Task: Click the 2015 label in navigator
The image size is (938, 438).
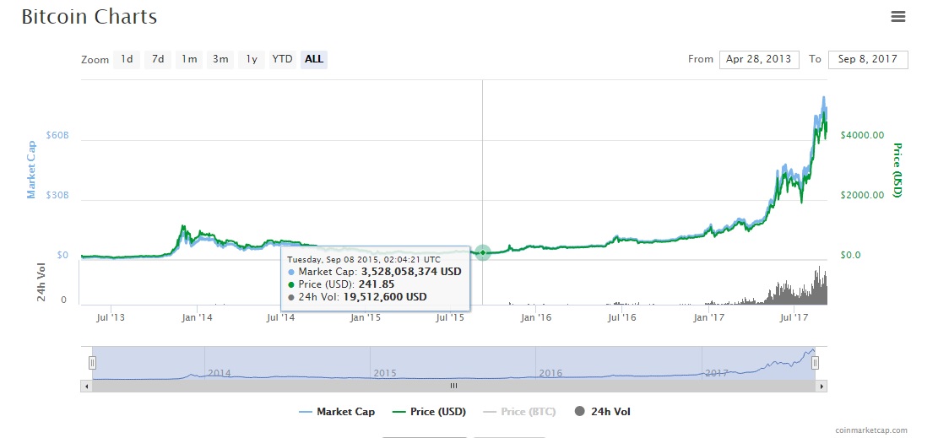Action: click(385, 373)
